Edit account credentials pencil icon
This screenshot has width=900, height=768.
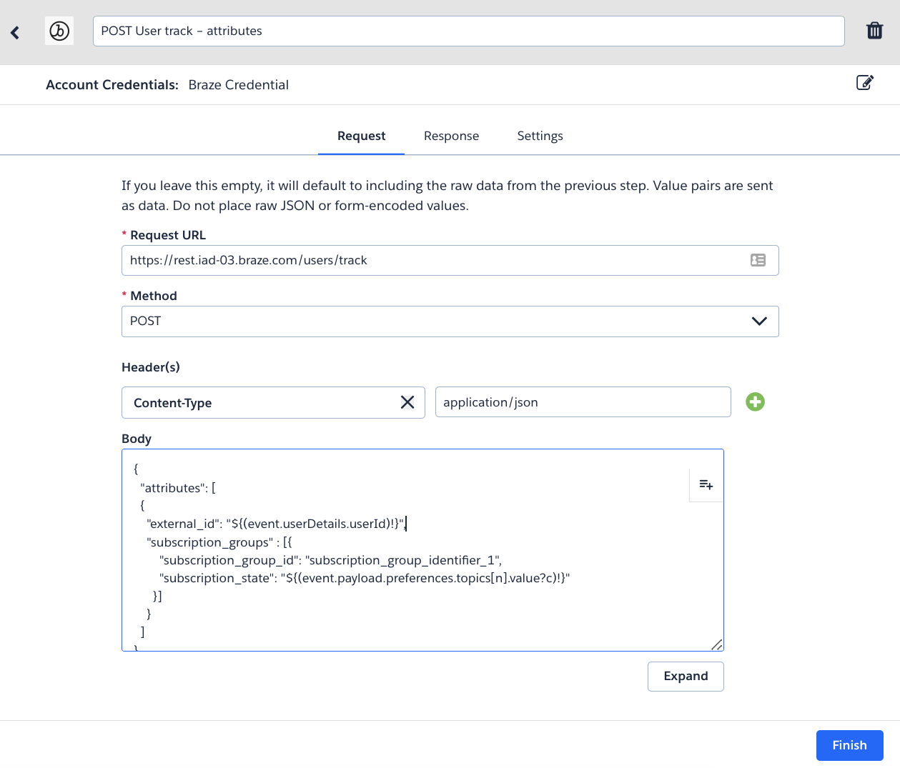pos(865,83)
